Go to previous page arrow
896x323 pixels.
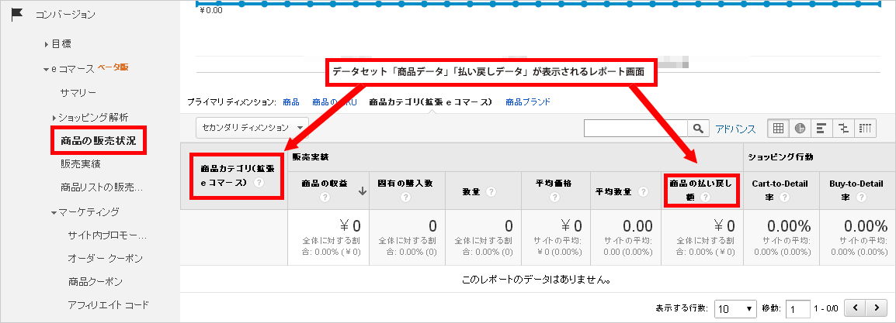pos(855,308)
